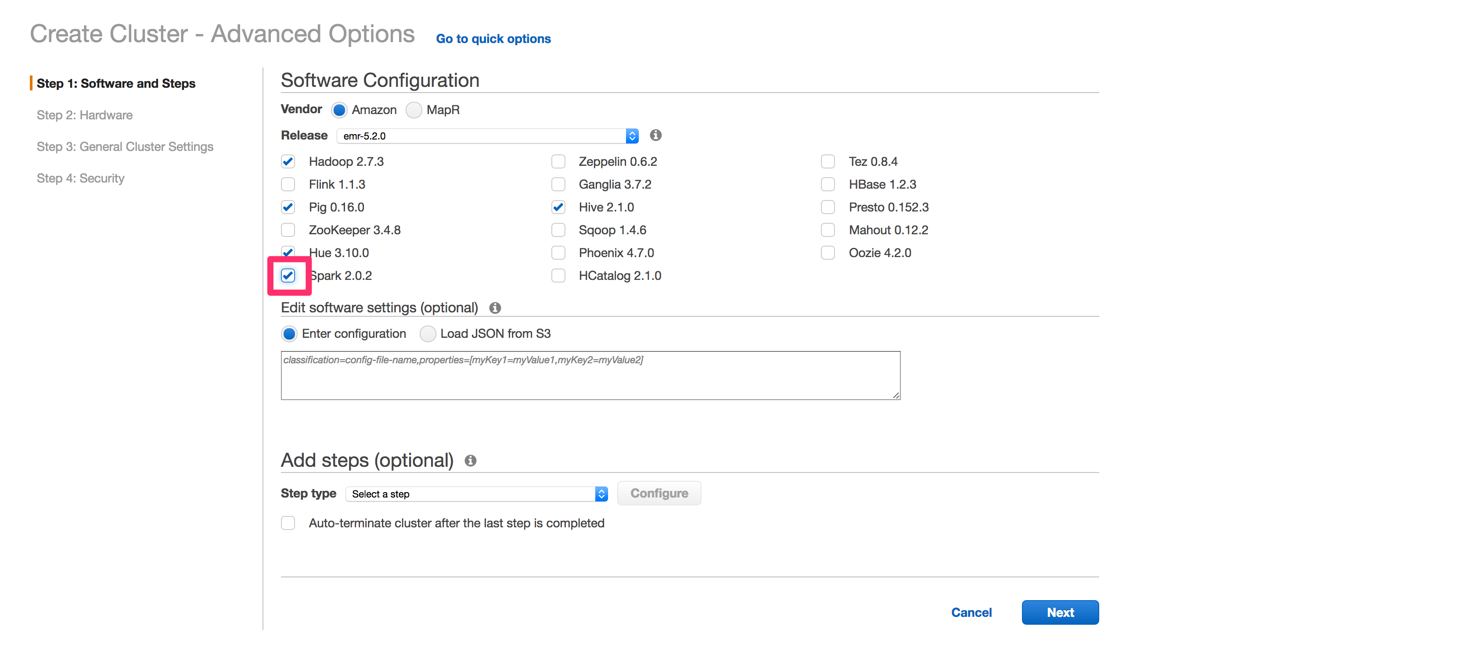Go to Step 2: Hardware
The image size is (1475, 655).
click(x=84, y=115)
